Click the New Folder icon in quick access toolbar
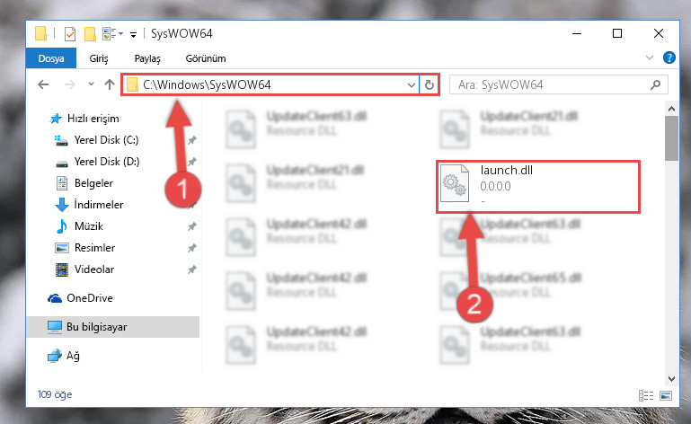 coord(90,34)
